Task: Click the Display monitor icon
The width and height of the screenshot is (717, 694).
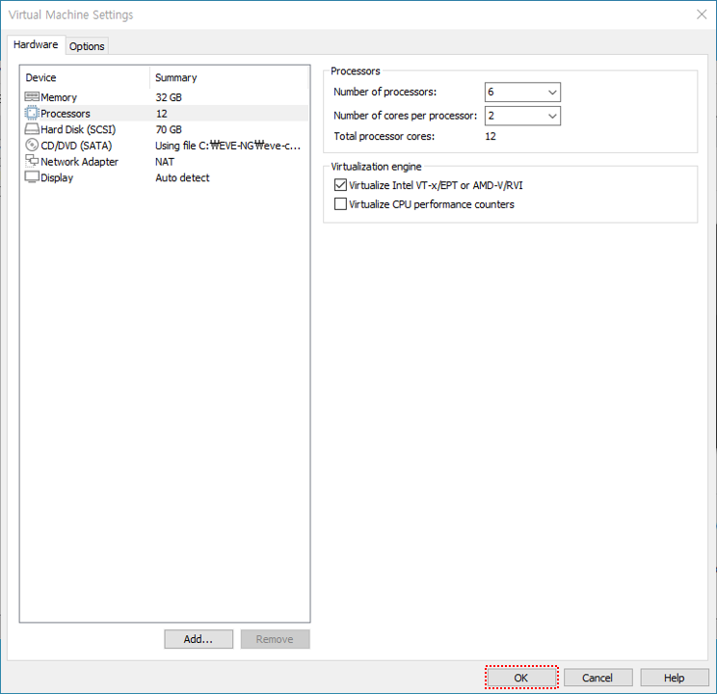Action: tap(32, 177)
